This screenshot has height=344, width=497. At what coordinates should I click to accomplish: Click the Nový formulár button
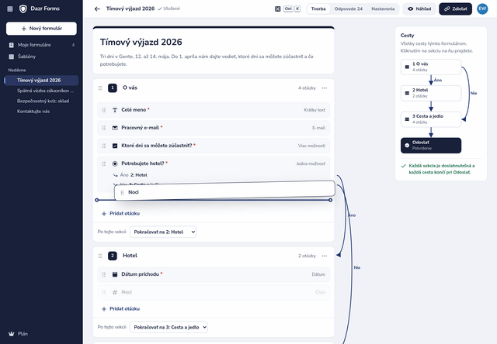(41, 29)
